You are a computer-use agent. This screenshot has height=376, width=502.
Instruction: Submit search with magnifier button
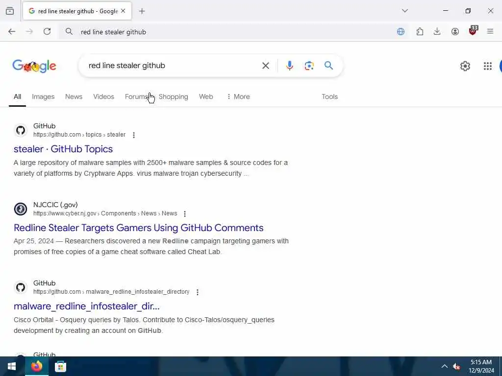328,66
